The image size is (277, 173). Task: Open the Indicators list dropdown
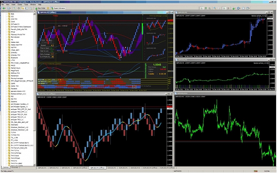pyautogui.click(x=234, y=8)
